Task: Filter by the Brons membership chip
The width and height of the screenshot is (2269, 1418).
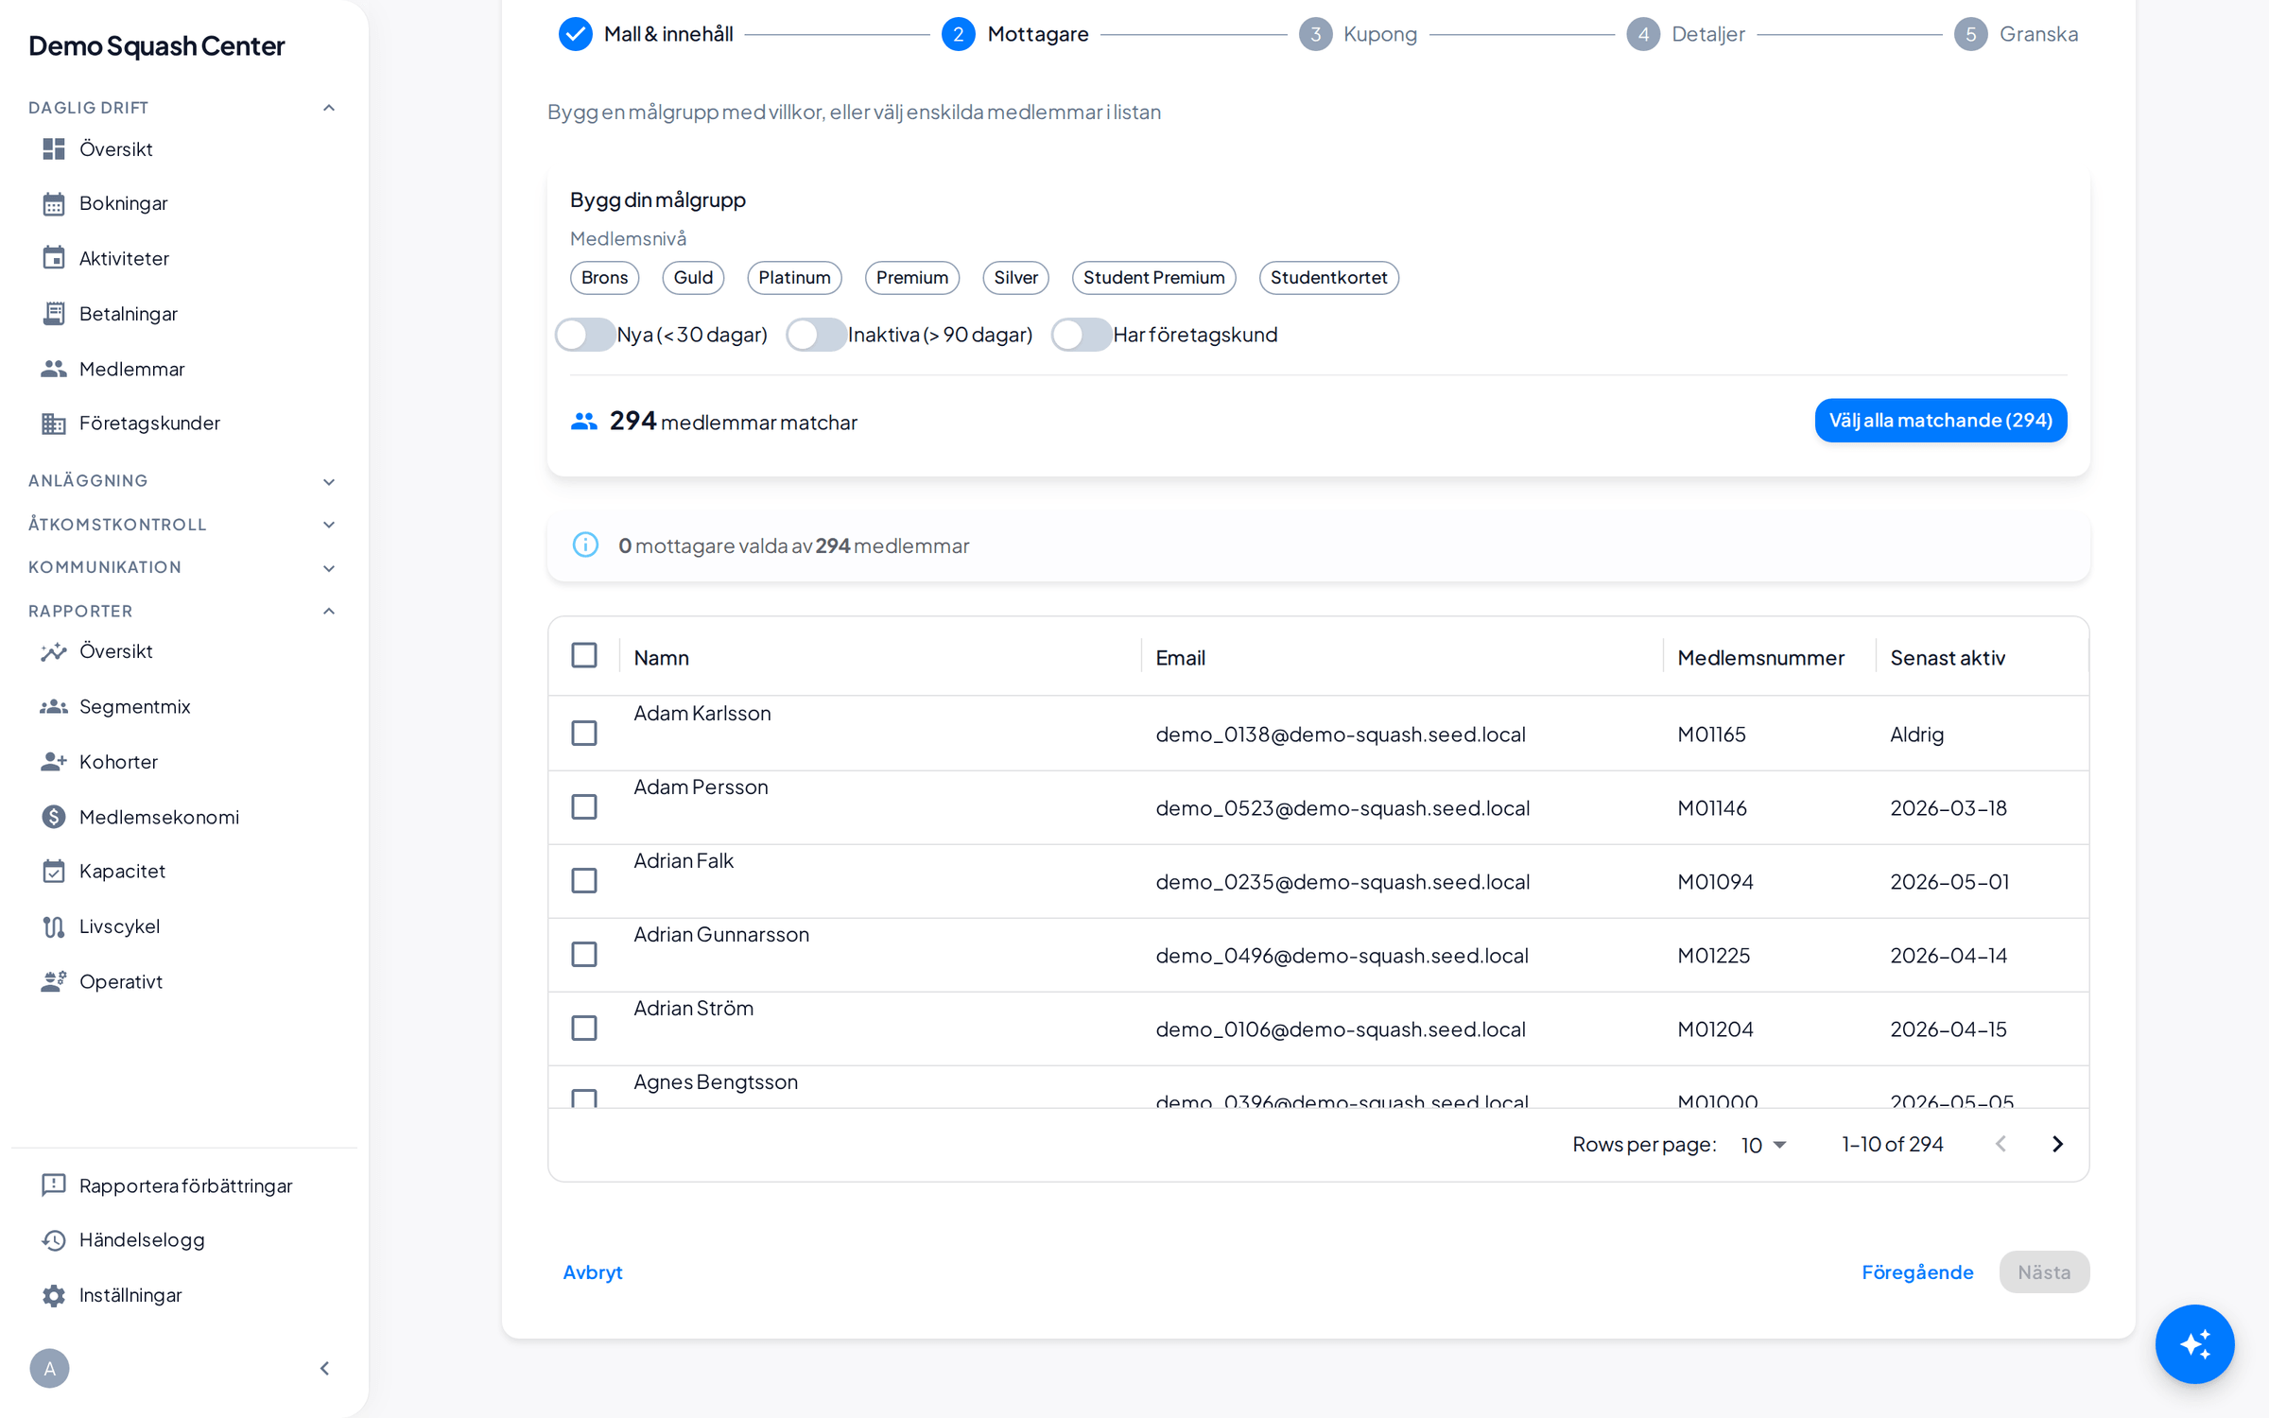Action: click(604, 277)
